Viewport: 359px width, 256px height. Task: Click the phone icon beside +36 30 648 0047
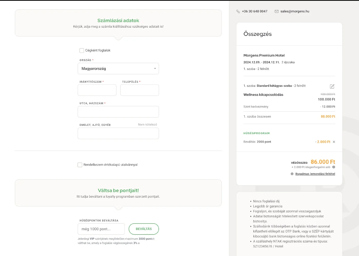coord(238,12)
